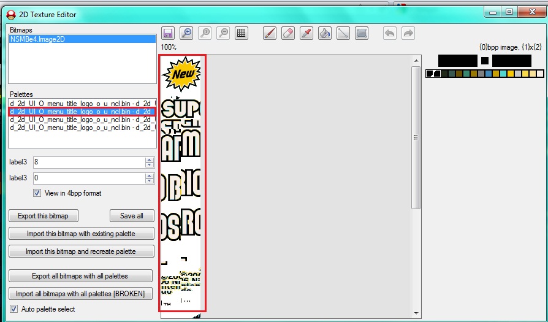Click Export all bitmaps with all palettes

(x=80, y=276)
